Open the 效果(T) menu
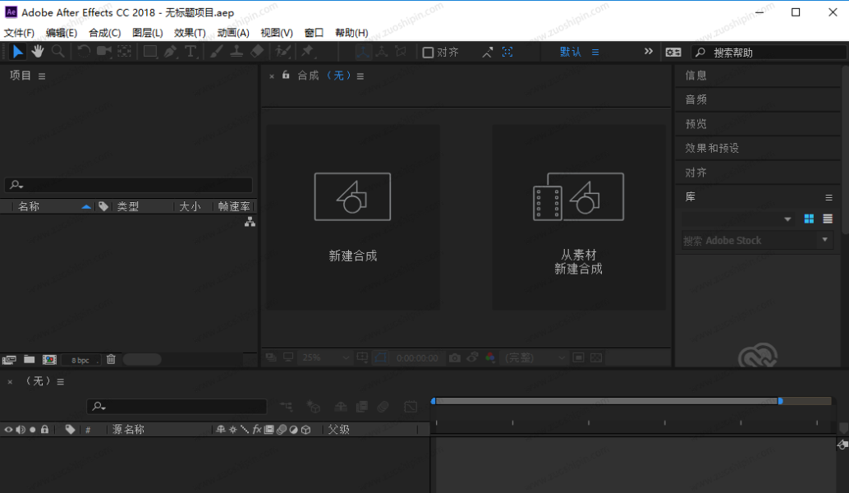The height and width of the screenshot is (493, 849). click(190, 32)
